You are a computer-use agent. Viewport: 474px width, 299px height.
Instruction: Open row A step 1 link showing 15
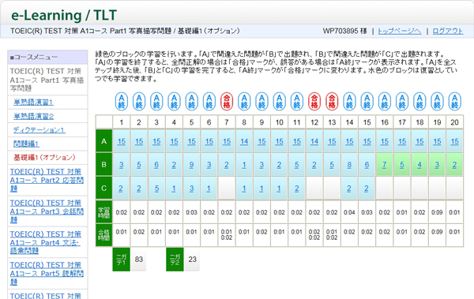pos(122,141)
